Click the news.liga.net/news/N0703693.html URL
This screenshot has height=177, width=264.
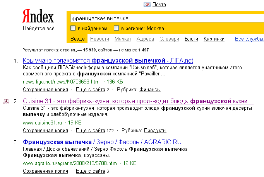[x=62, y=82]
